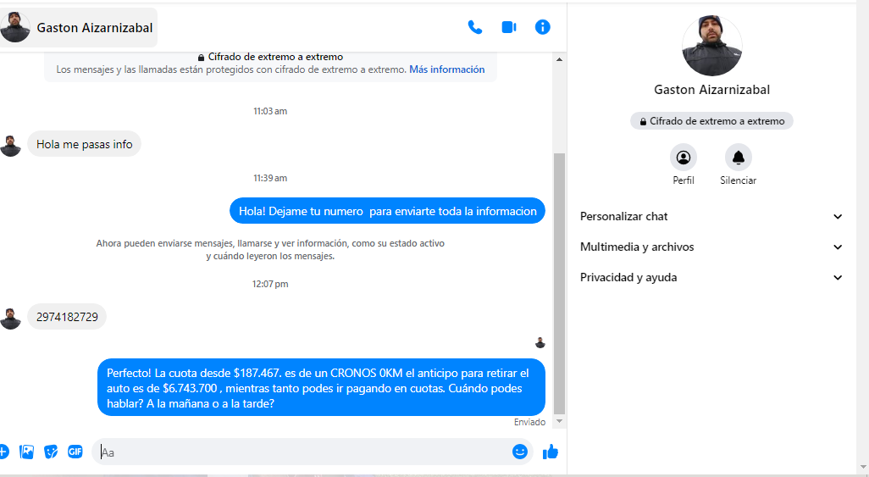This screenshot has height=477, width=869.
Task: Open the emoji picker in message box
Action: click(520, 452)
